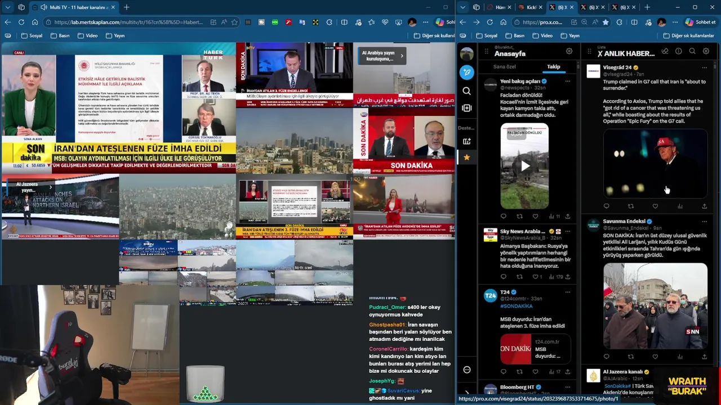721x405 pixels.
Task: Like the Savunma Endeksi post
Action: (655, 357)
